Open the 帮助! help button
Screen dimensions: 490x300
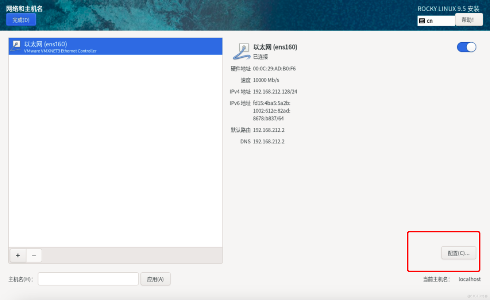pos(469,20)
